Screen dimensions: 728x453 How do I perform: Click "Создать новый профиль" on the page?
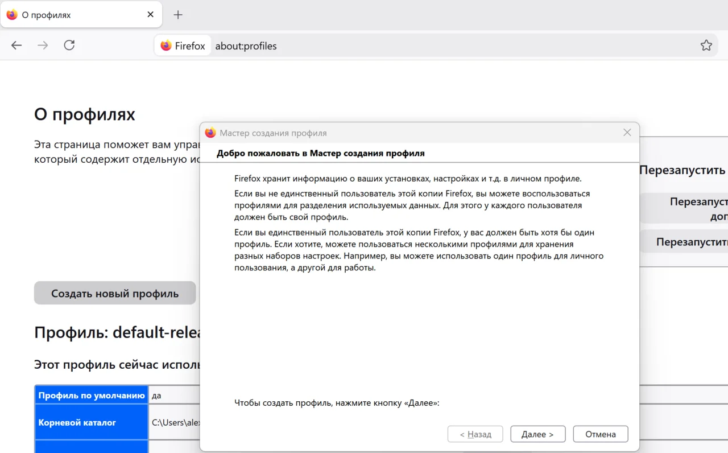[115, 293]
